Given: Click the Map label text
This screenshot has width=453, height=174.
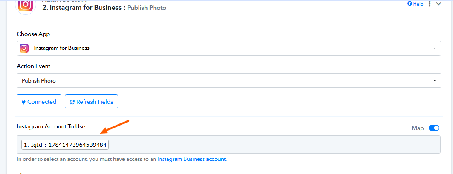Looking at the screenshot, I should click(418, 128).
